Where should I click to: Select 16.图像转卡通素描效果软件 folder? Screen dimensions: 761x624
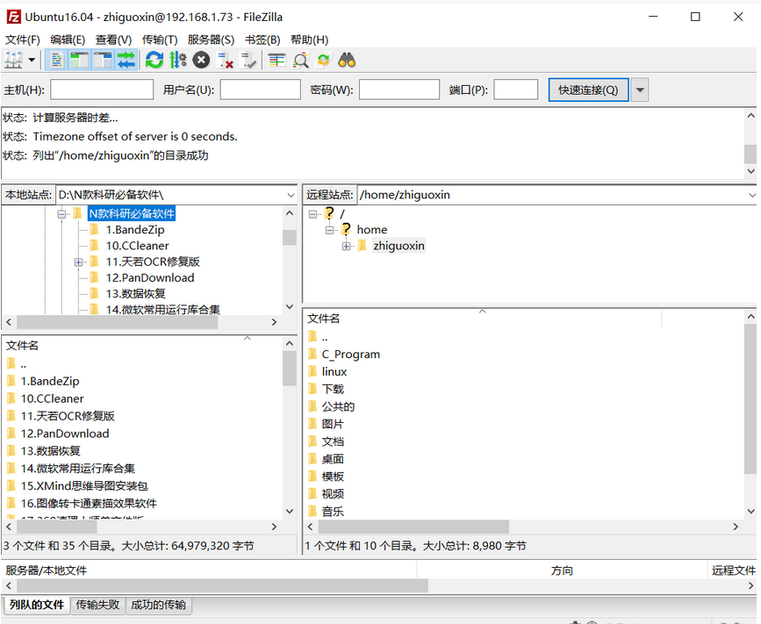[x=89, y=503]
